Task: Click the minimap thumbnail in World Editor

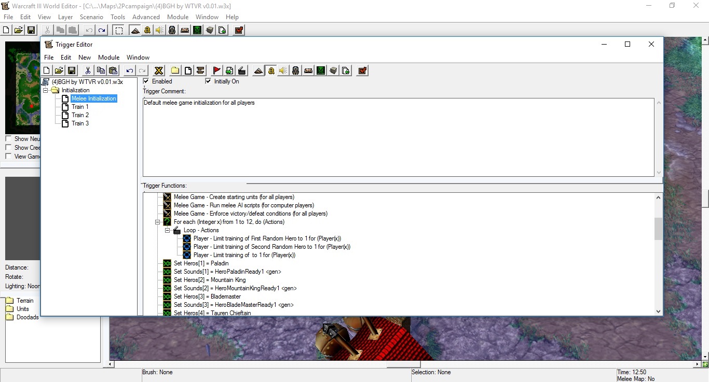Action: (x=23, y=88)
